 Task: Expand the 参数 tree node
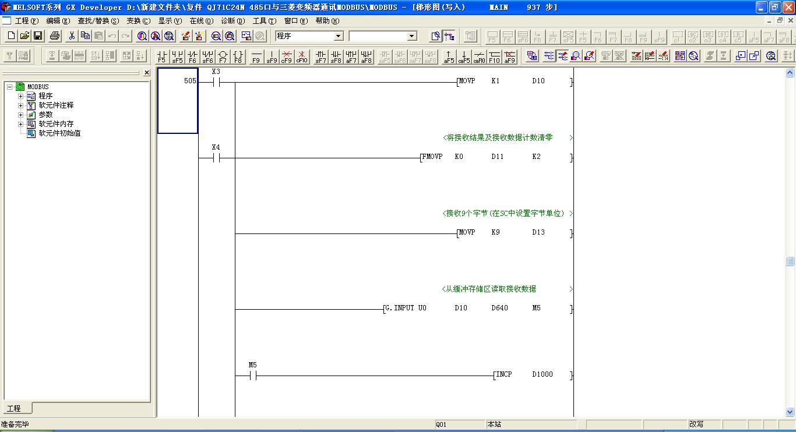coord(21,115)
